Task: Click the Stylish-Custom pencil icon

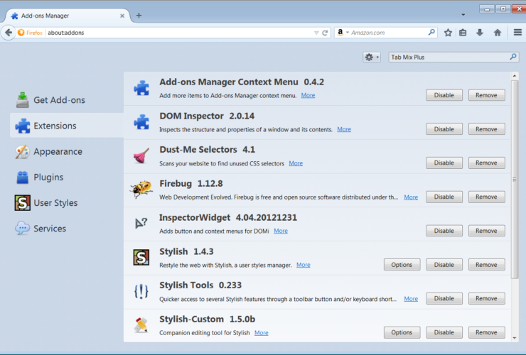Action: tap(141, 325)
